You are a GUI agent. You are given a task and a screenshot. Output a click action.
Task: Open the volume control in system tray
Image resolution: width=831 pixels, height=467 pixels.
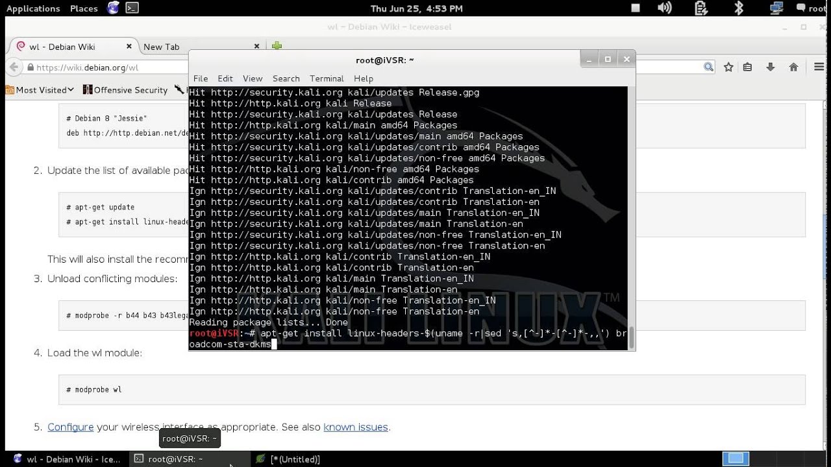(x=664, y=8)
